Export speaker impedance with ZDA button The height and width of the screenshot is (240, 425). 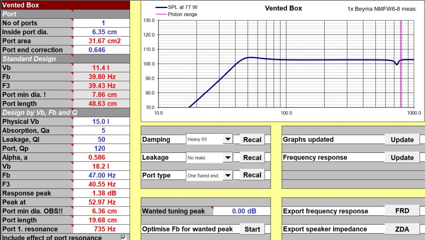pos(402,229)
